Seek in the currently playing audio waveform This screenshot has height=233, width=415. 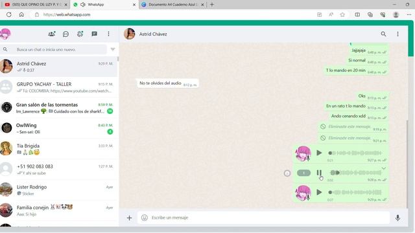[355, 173]
